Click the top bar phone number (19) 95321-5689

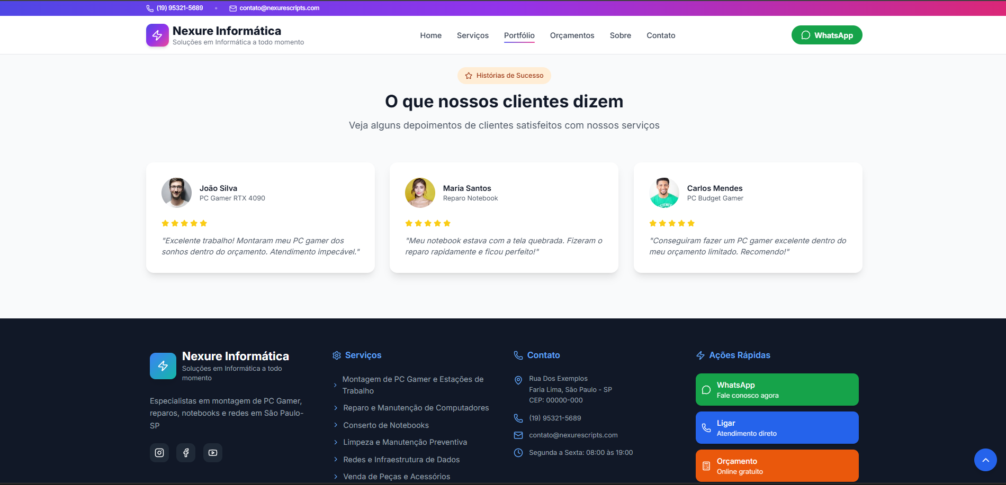[x=180, y=8]
